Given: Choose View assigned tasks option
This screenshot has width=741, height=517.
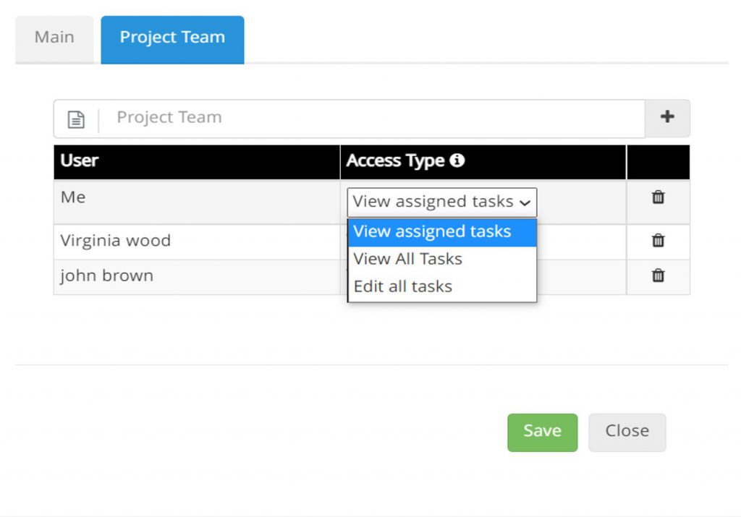Looking at the screenshot, I should click(x=442, y=232).
